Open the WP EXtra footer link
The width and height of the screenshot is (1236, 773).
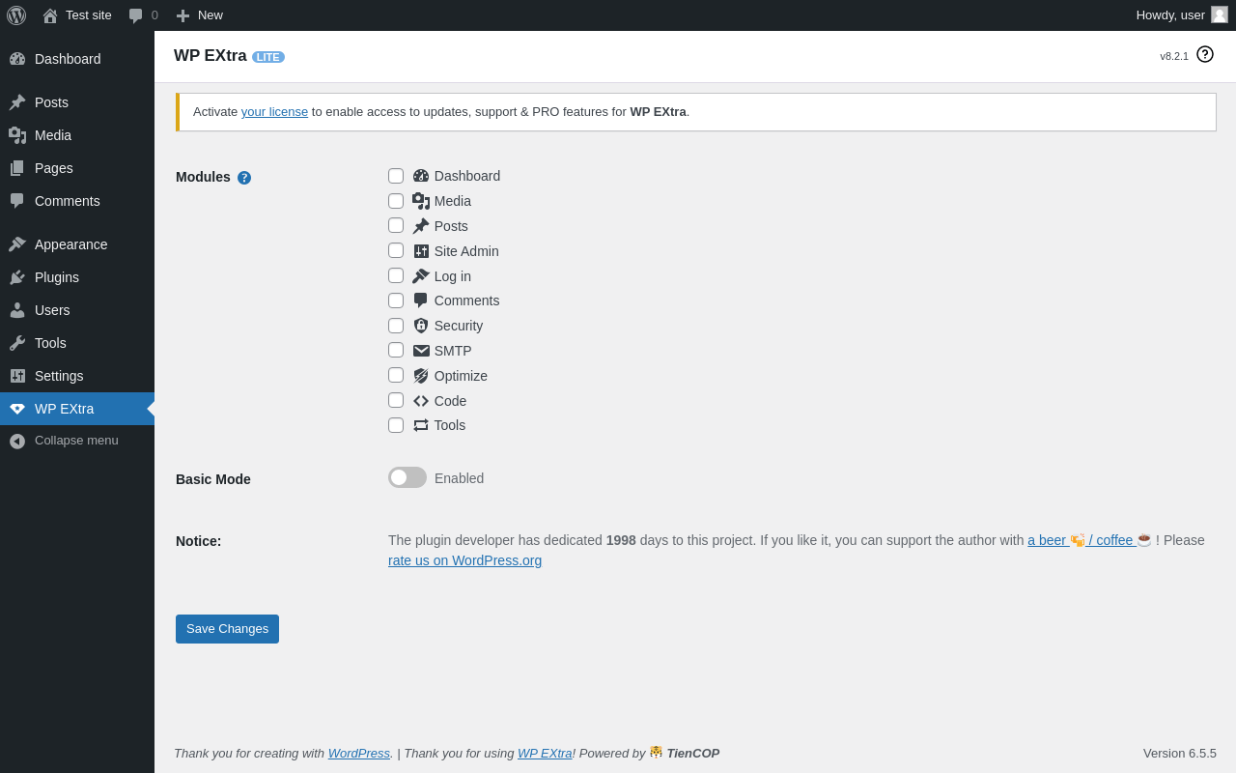point(545,753)
